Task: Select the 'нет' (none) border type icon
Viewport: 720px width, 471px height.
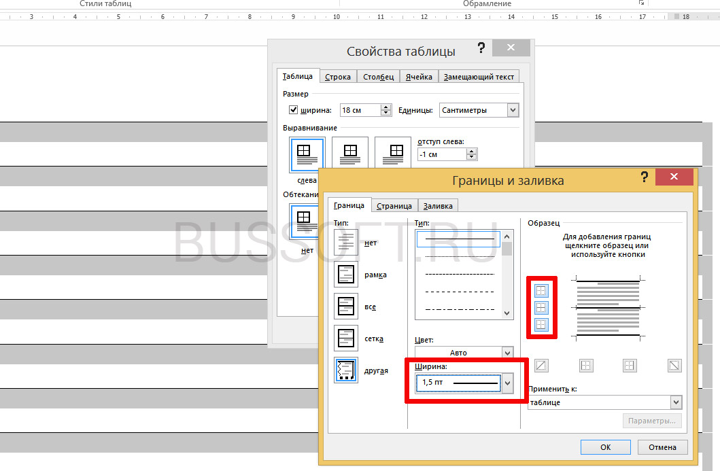Action: click(x=346, y=243)
